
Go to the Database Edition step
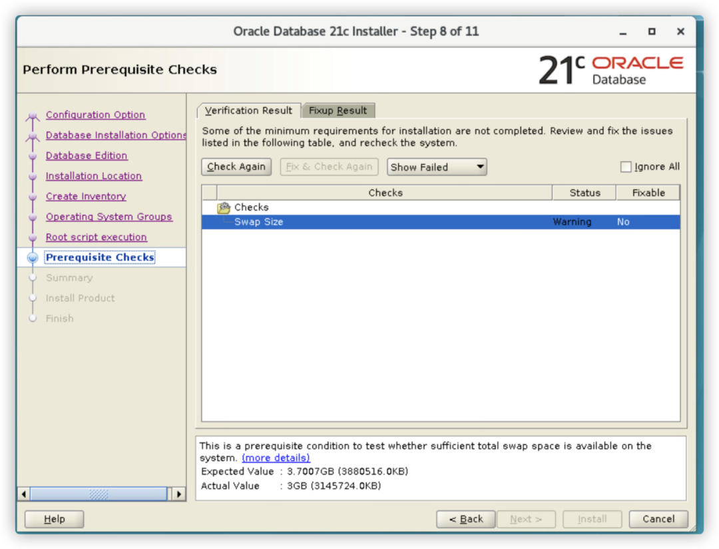pos(87,156)
